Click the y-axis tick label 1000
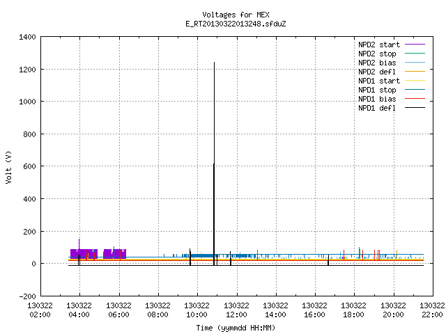The height and width of the screenshot is (334, 446). pos(27,102)
